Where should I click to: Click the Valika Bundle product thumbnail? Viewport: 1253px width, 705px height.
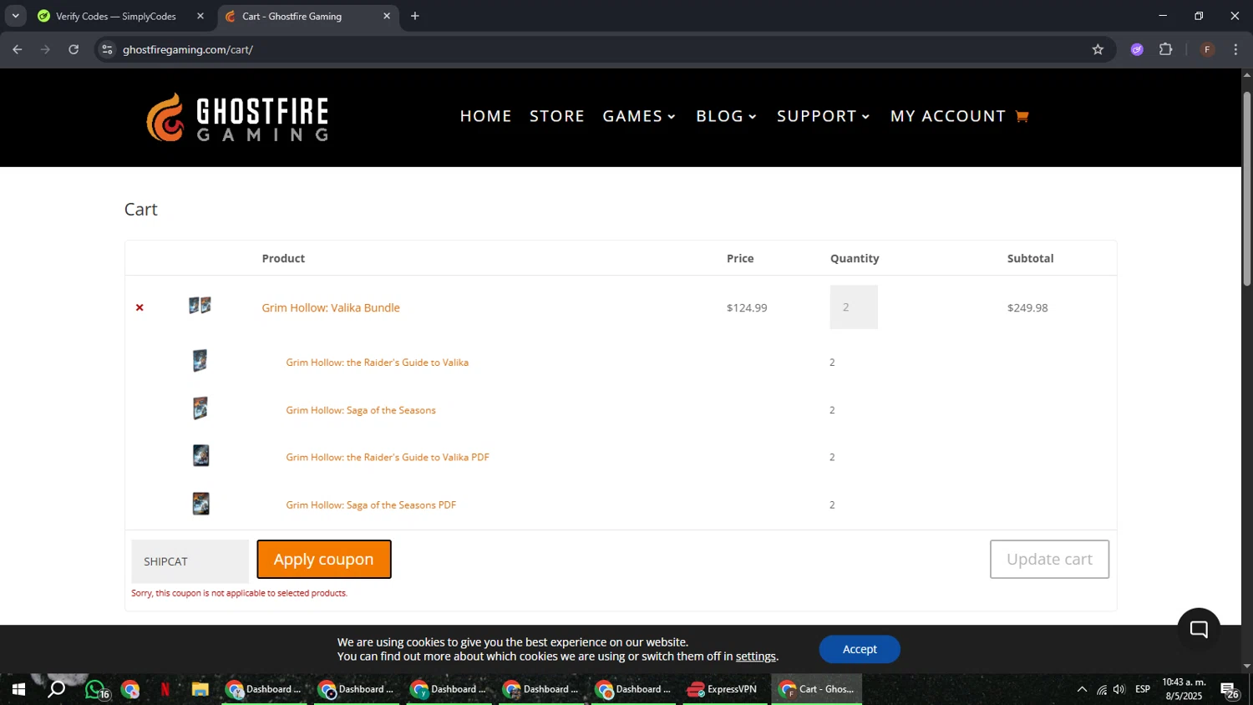pos(200,306)
